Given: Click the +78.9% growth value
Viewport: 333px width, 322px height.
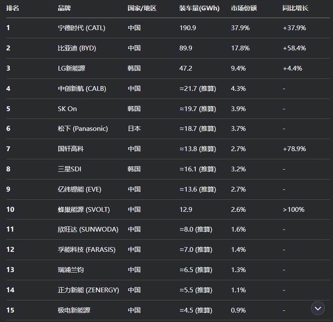Looking at the screenshot, I should [294, 149].
